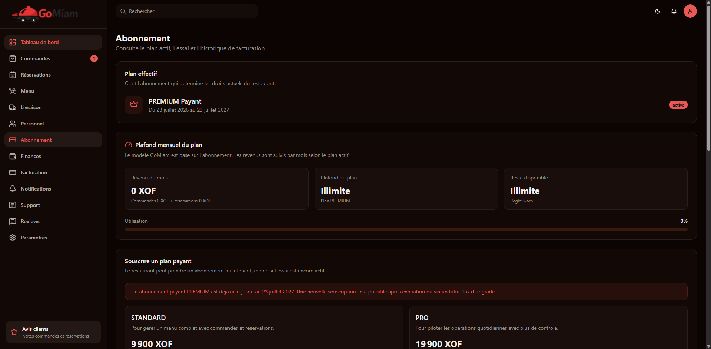The height and width of the screenshot is (349, 711).
Task: Click the 0 XOF revenue value
Action: coord(143,191)
